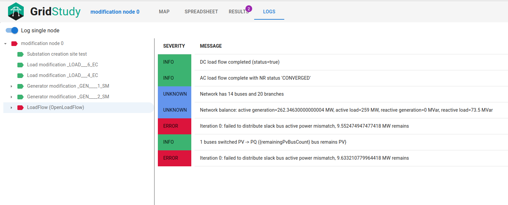Expand Generator modification _GEN____2_SM node
508x205 pixels.
pyautogui.click(x=11, y=97)
